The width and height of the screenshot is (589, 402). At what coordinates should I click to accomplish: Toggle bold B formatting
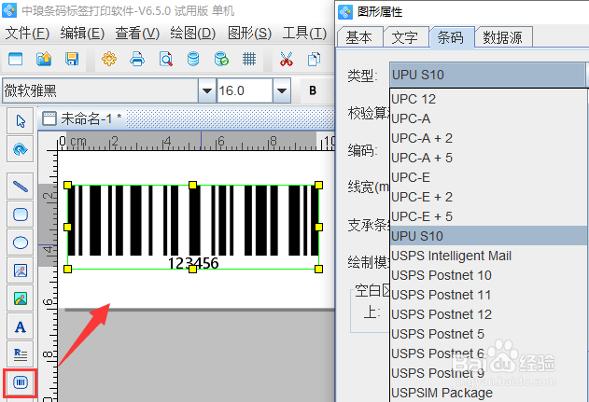313,90
